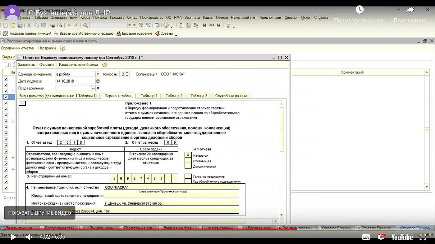Click the Заполнить button
This screenshot has width=435, height=244.
(x=26, y=65)
